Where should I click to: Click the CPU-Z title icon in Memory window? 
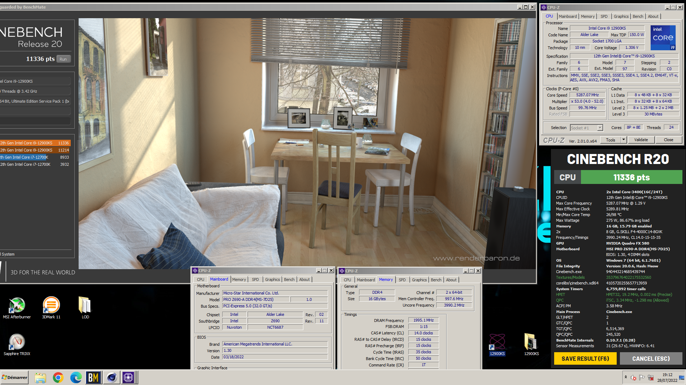click(x=342, y=271)
